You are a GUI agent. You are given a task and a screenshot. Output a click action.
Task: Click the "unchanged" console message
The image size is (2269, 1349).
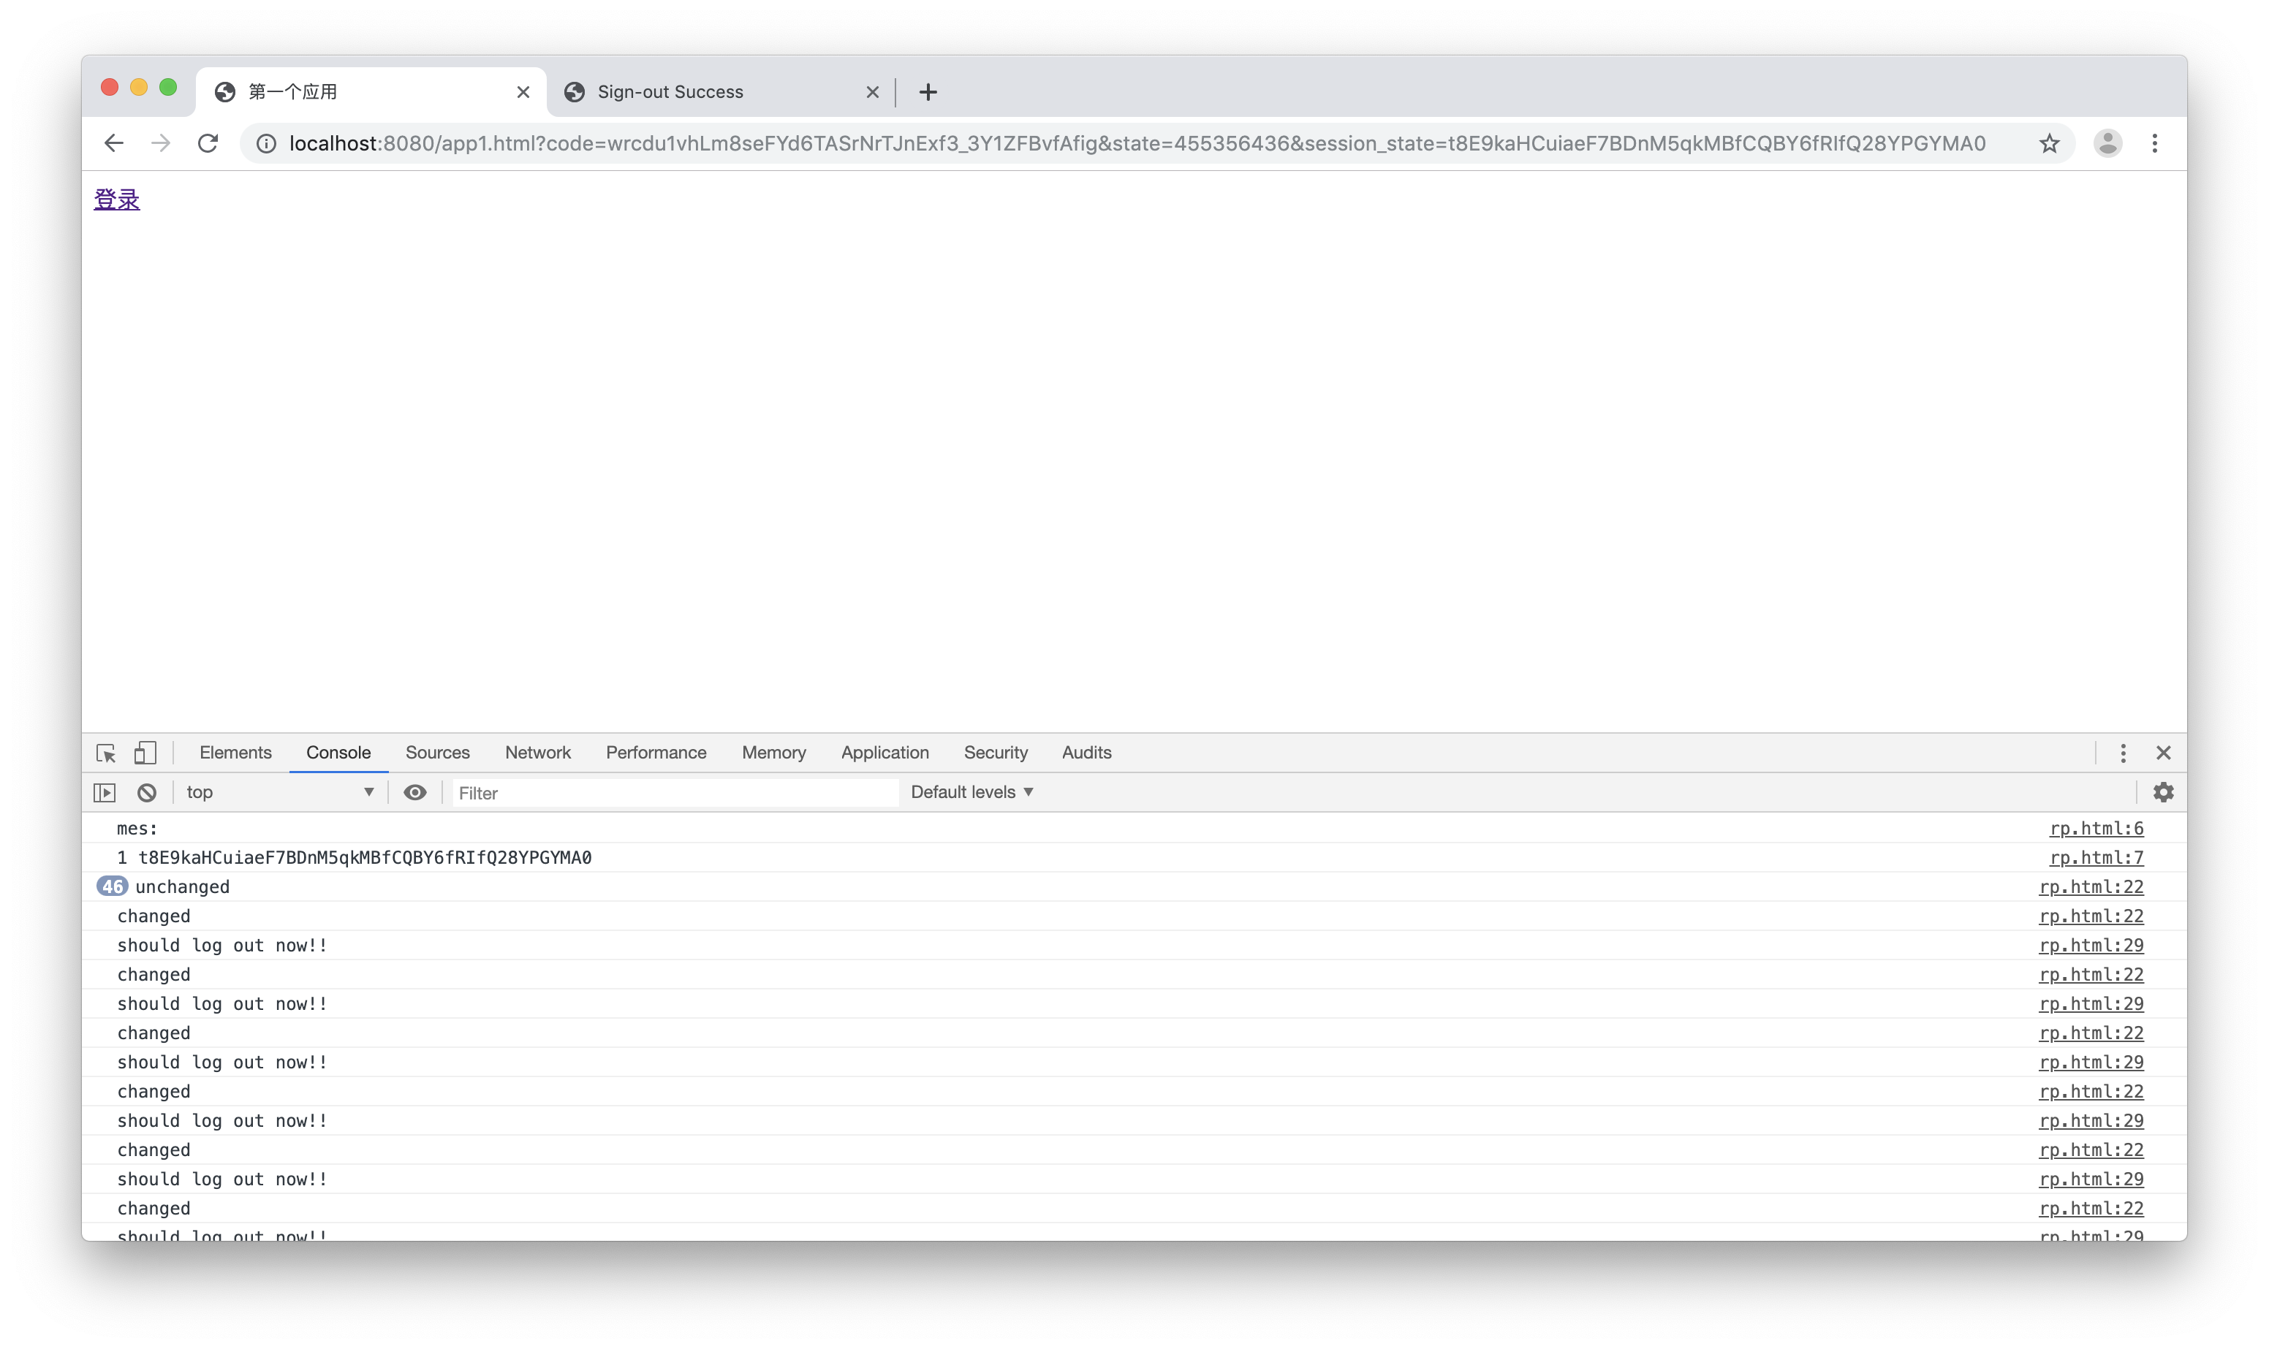point(183,886)
